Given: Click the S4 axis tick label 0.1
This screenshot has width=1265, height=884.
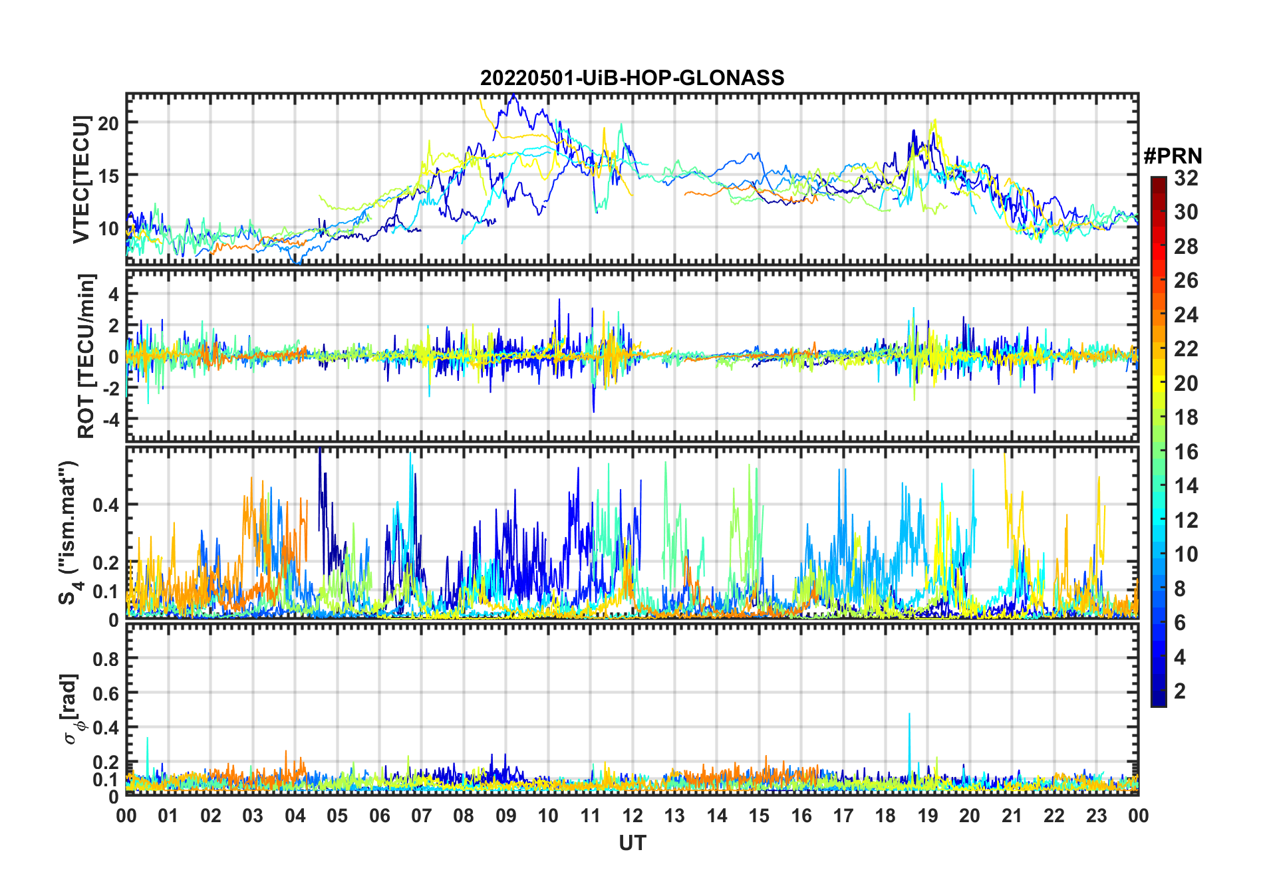Looking at the screenshot, I should 106,591.
